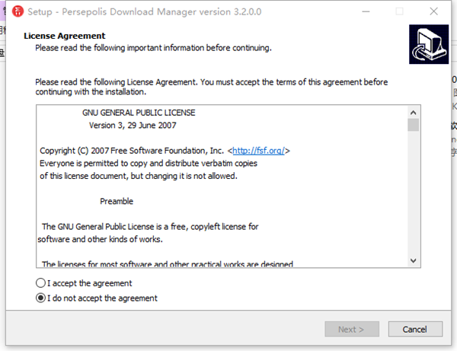This screenshot has height=351, width=457.
Task: Click the setup wizard computer image
Action: click(427, 44)
